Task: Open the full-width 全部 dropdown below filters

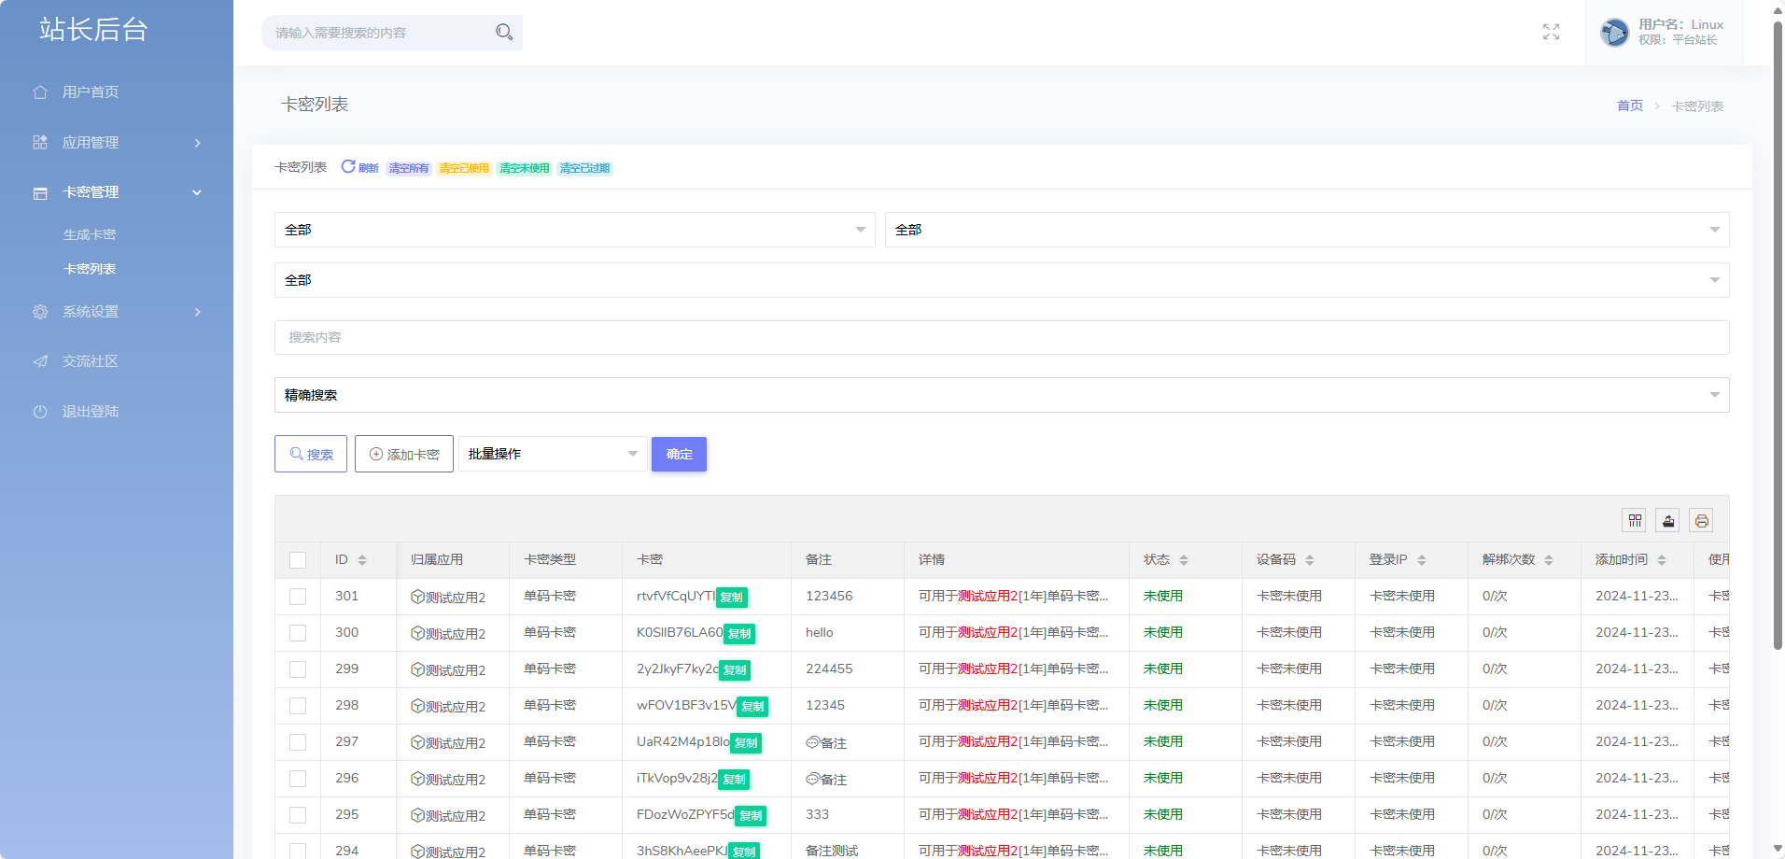Action: pyautogui.click(x=1002, y=280)
